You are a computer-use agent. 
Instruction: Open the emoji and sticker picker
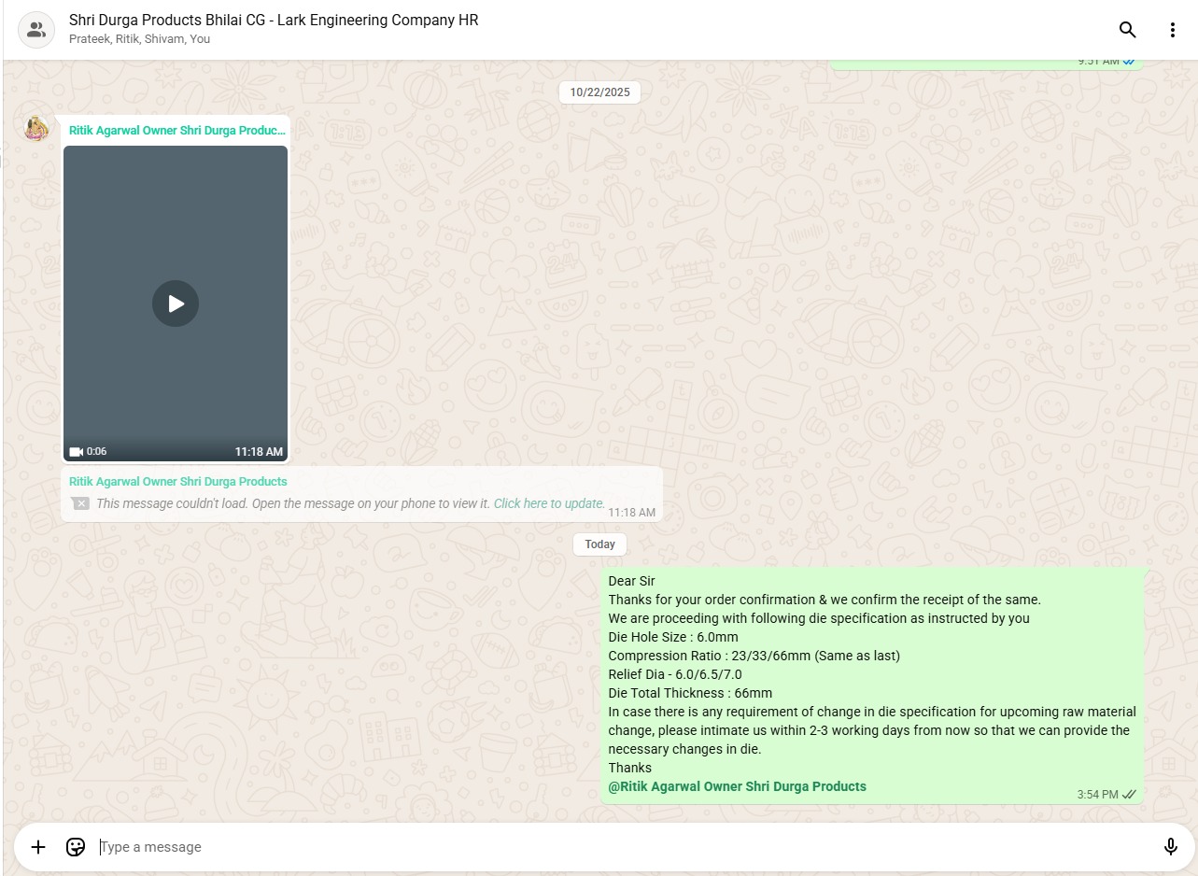point(76,847)
